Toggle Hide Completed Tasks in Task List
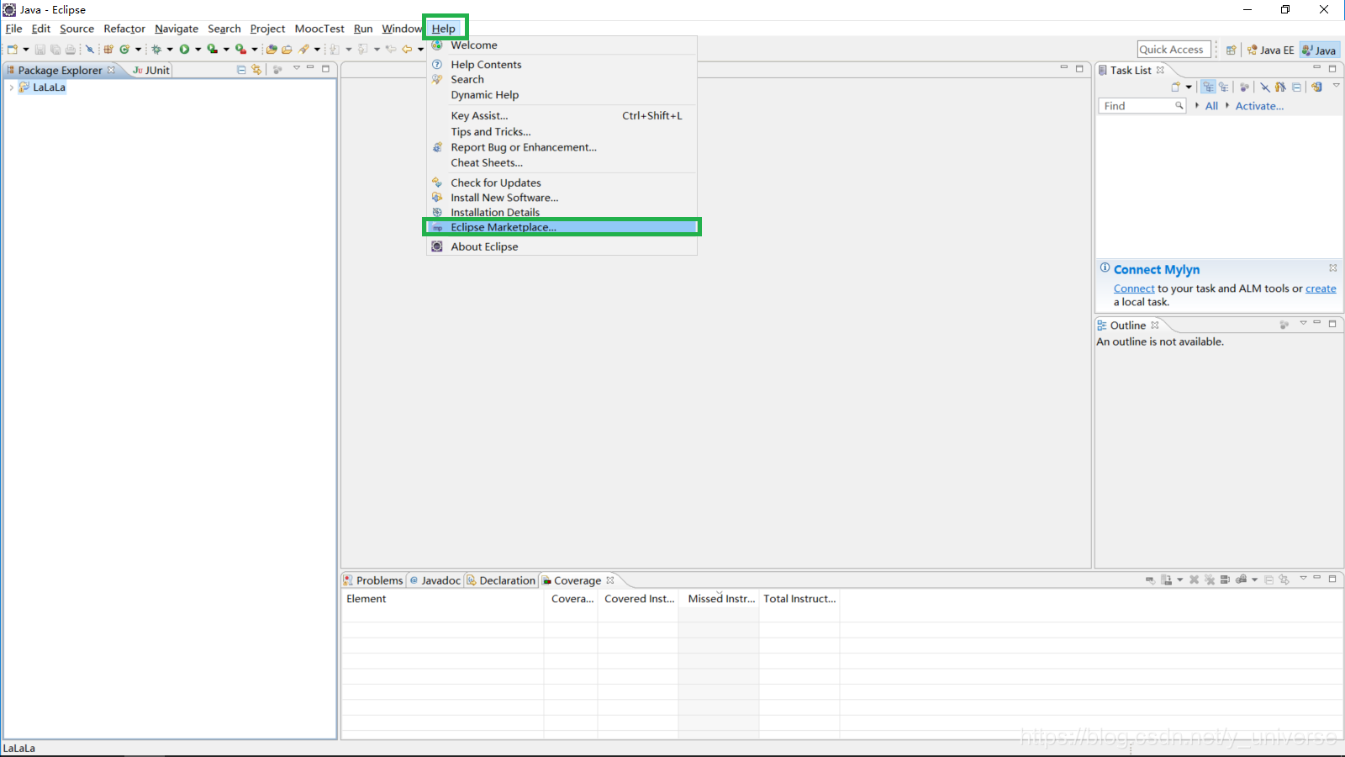Image resolution: width=1345 pixels, height=757 pixels. [x=1265, y=87]
